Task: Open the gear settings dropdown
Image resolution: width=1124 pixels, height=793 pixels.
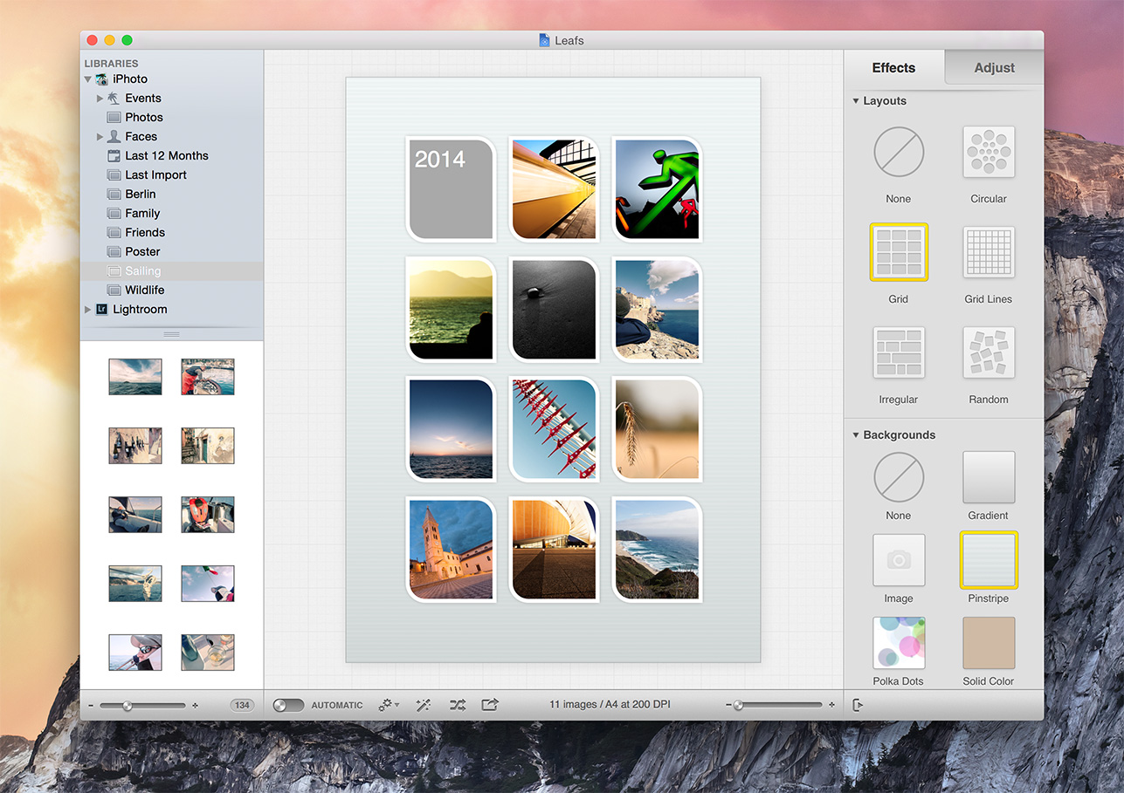Action: coord(389,705)
